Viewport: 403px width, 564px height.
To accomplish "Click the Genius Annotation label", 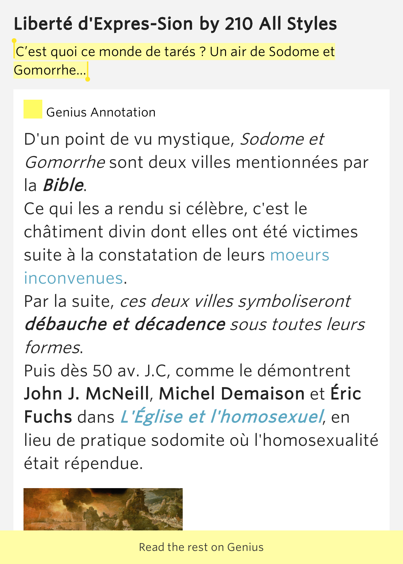I will 101,112.
